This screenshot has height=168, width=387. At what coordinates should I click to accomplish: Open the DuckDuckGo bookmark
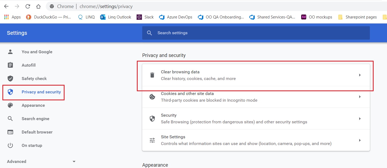click(x=48, y=17)
